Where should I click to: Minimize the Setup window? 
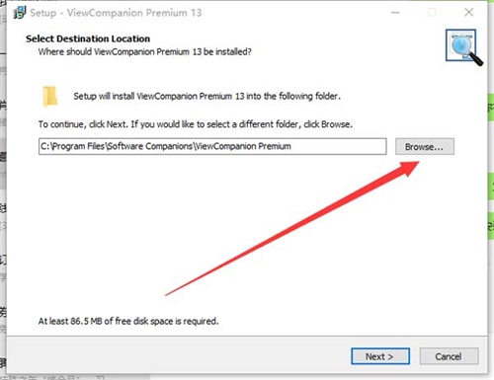coord(395,13)
